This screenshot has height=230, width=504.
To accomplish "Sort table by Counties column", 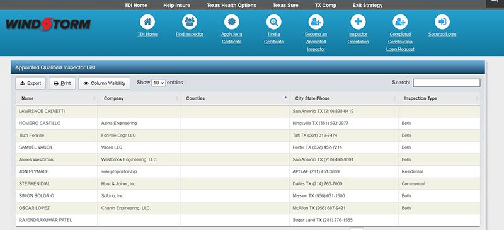I will pyautogui.click(x=234, y=98).
